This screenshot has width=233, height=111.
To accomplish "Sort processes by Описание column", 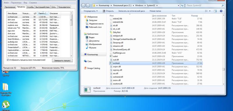I will [55, 13].
